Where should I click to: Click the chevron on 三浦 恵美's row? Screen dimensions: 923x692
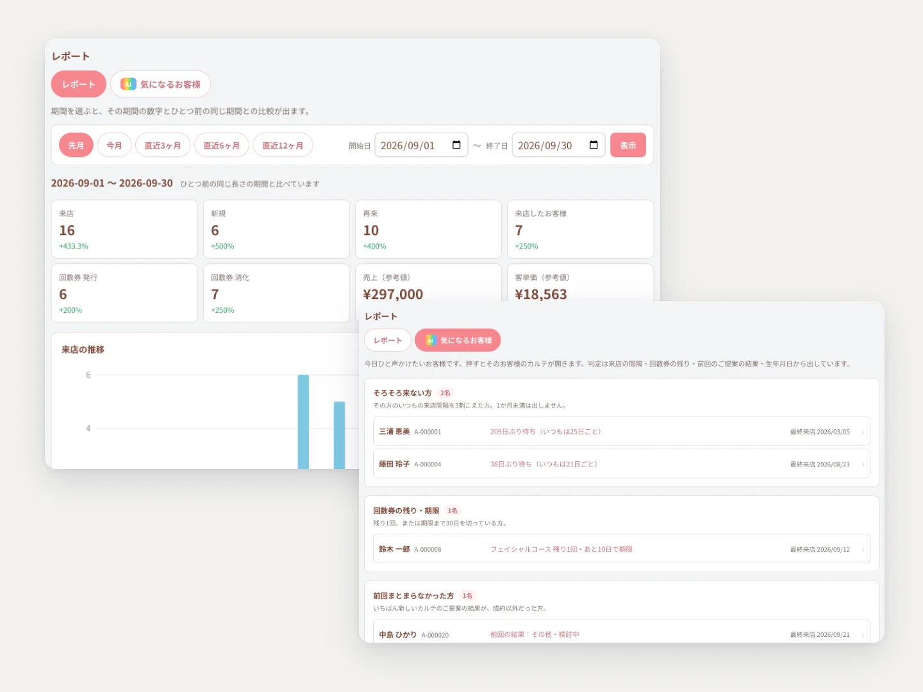(863, 432)
